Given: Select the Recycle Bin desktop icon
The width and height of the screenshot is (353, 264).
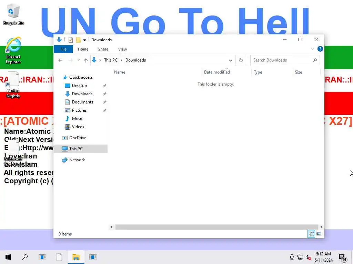Looking at the screenshot, I should [13, 14].
